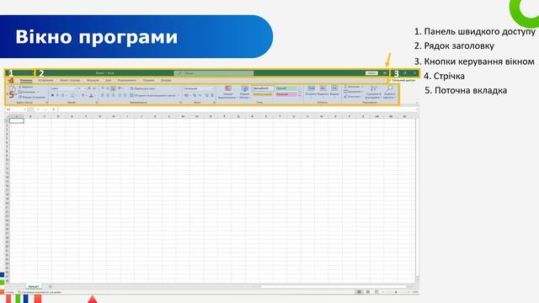The image size is (539, 303).
Task: Click the Fill Color bucket icon
Action: (x=83, y=95)
